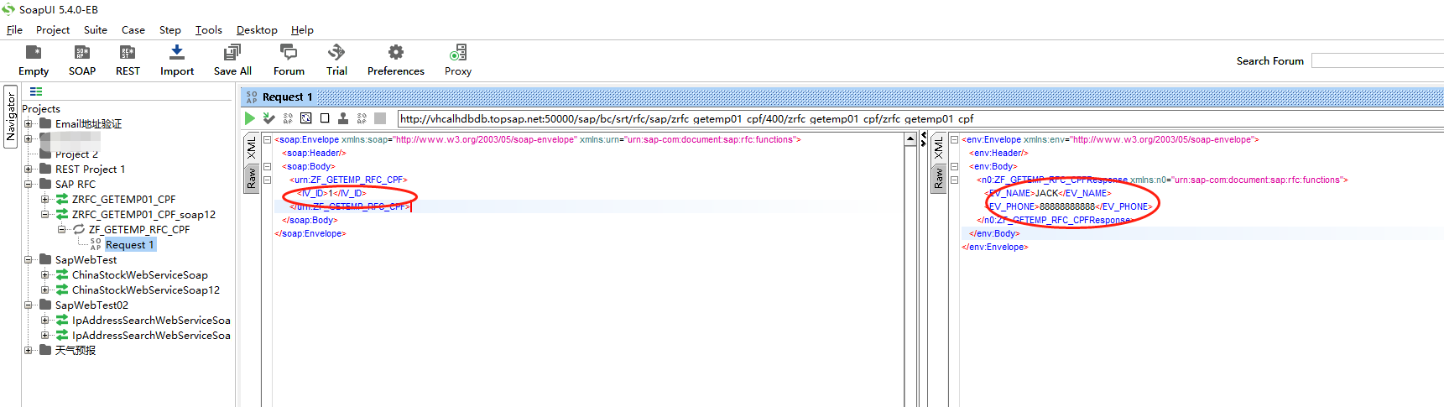Click navigator list view icon above Projects
Screen dimensions: 1444x407
pos(36,91)
